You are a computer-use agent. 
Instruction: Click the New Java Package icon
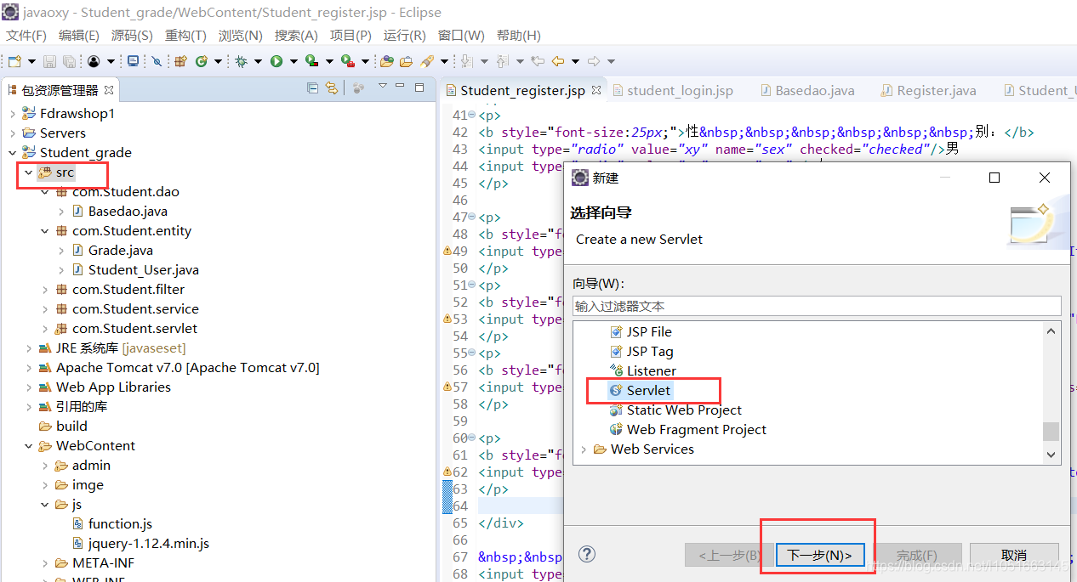[x=180, y=61]
